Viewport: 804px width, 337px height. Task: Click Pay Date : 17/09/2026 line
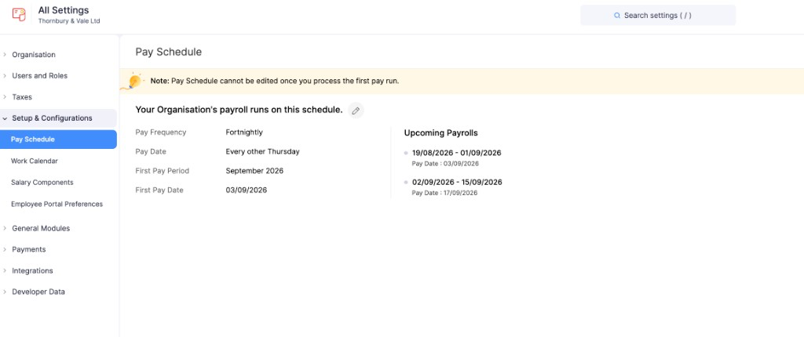click(x=445, y=193)
